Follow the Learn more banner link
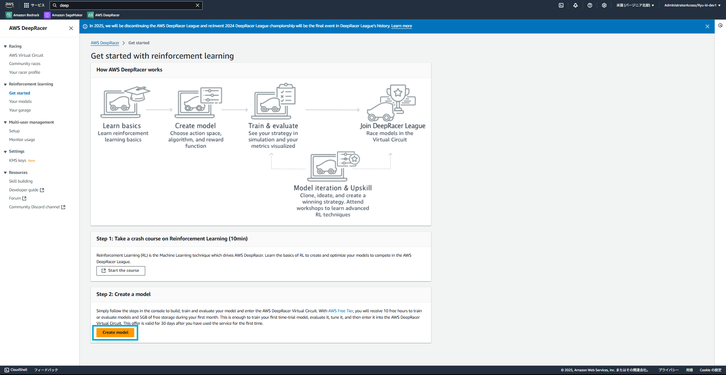726x375 pixels. pyautogui.click(x=402, y=26)
